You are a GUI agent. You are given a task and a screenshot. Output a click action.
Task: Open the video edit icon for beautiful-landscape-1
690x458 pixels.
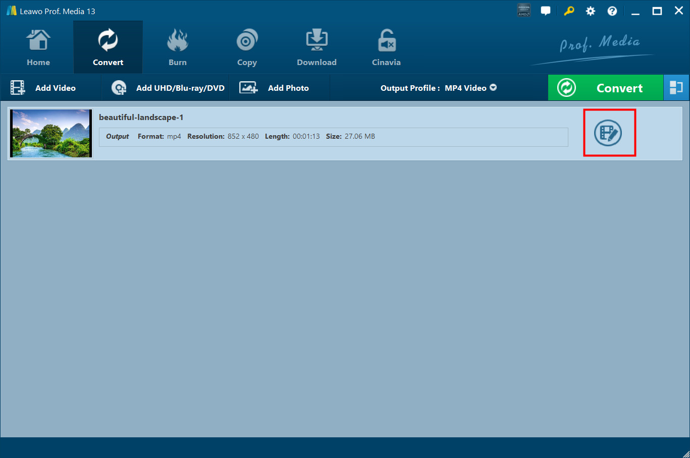click(608, 133)
